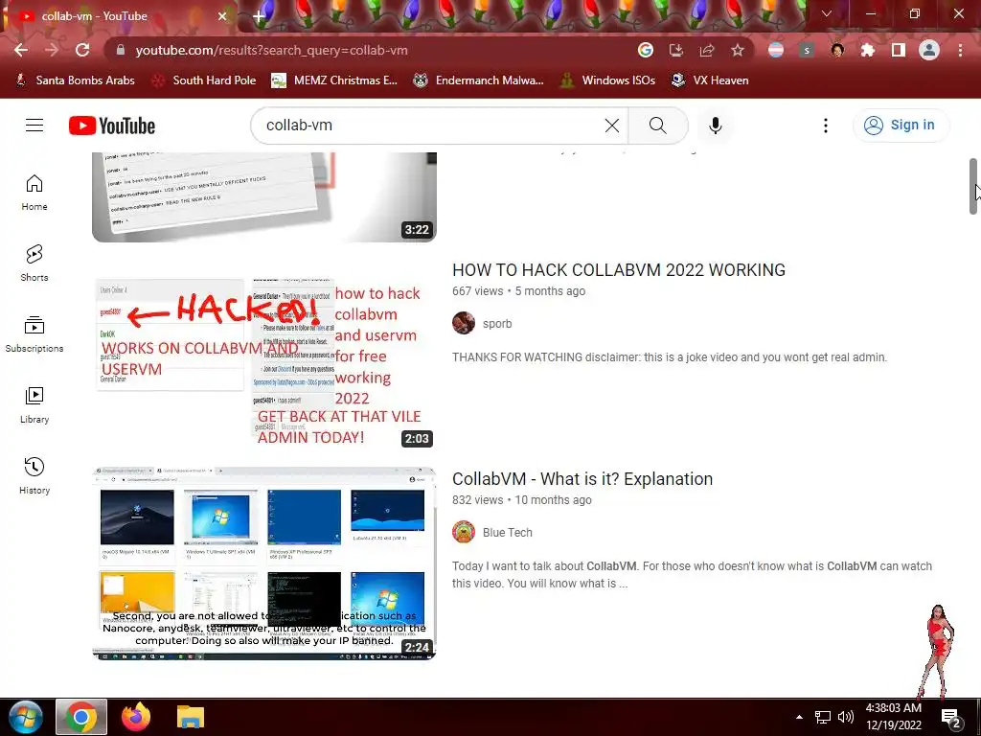Open the Extensions puzzle icon

[868, 50]
